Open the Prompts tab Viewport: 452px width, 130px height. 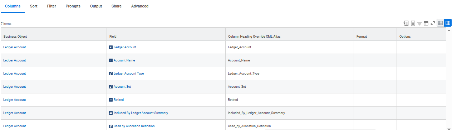[x=73, y=6]
